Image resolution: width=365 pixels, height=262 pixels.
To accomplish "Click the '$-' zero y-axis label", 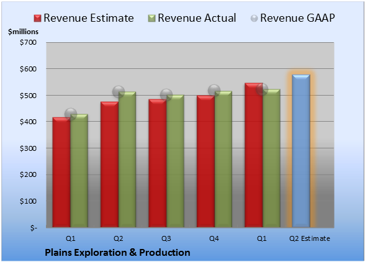I will click(x=34, y=228).
